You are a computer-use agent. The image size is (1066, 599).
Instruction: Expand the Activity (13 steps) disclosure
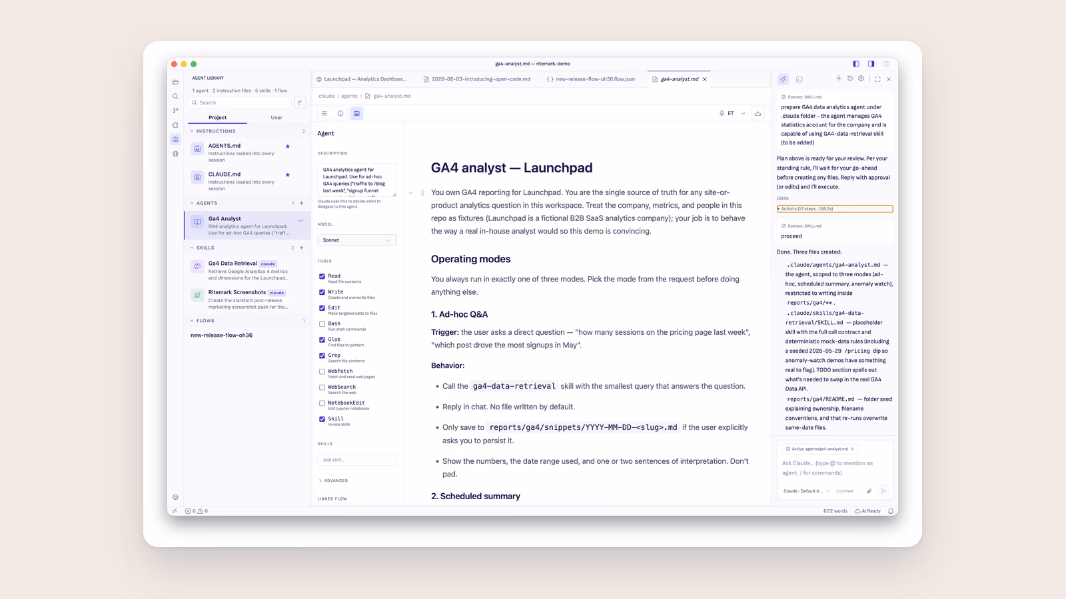pos(835,209)
